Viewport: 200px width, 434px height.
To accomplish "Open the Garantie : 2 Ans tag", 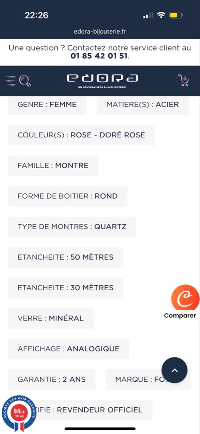I will click(51, 379).
